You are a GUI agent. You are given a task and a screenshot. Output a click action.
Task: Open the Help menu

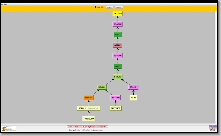point(6,4)
